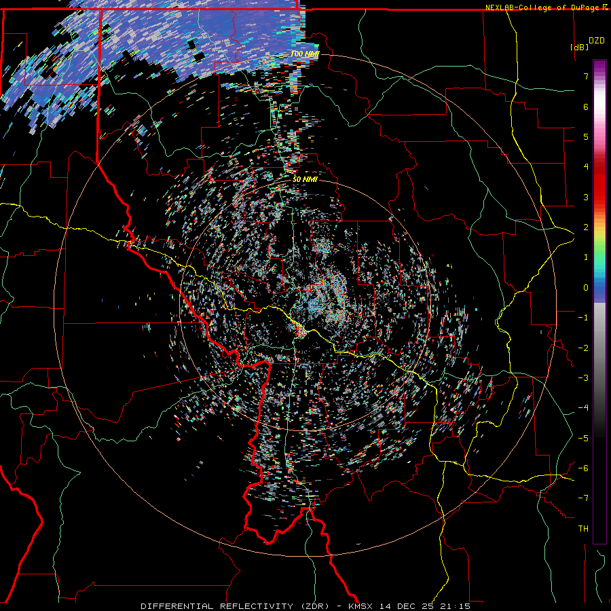Click the TH threshold label
611x611 pixels.
(x=583, y=529)
